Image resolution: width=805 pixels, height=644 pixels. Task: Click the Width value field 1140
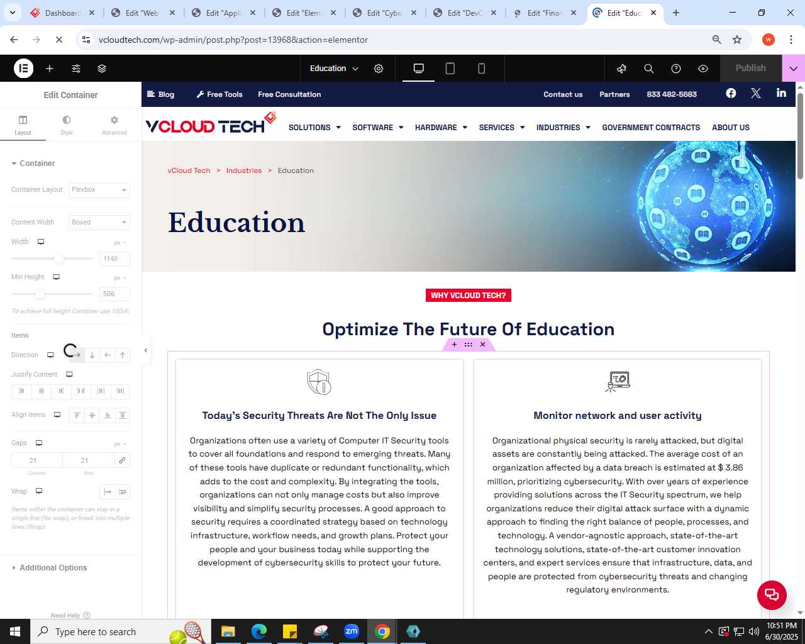(114, 258)
